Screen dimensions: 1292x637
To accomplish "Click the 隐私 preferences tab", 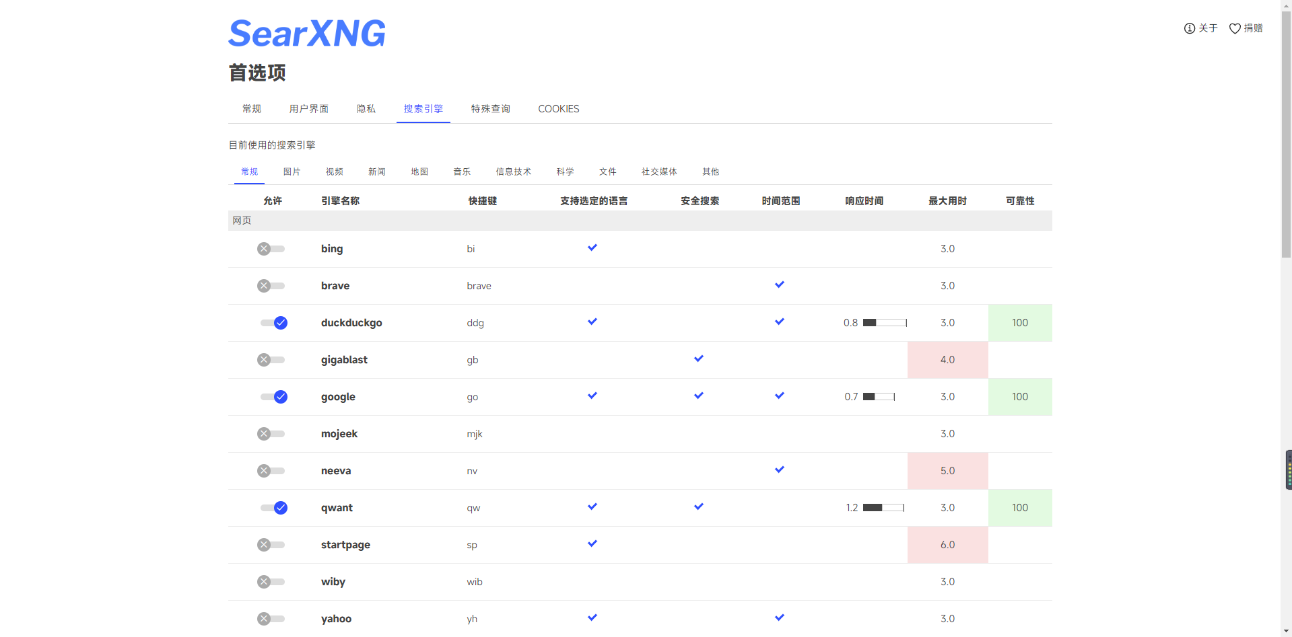I will pos(366,109).
